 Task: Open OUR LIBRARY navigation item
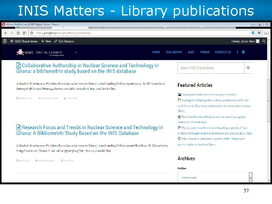(174, 52)
